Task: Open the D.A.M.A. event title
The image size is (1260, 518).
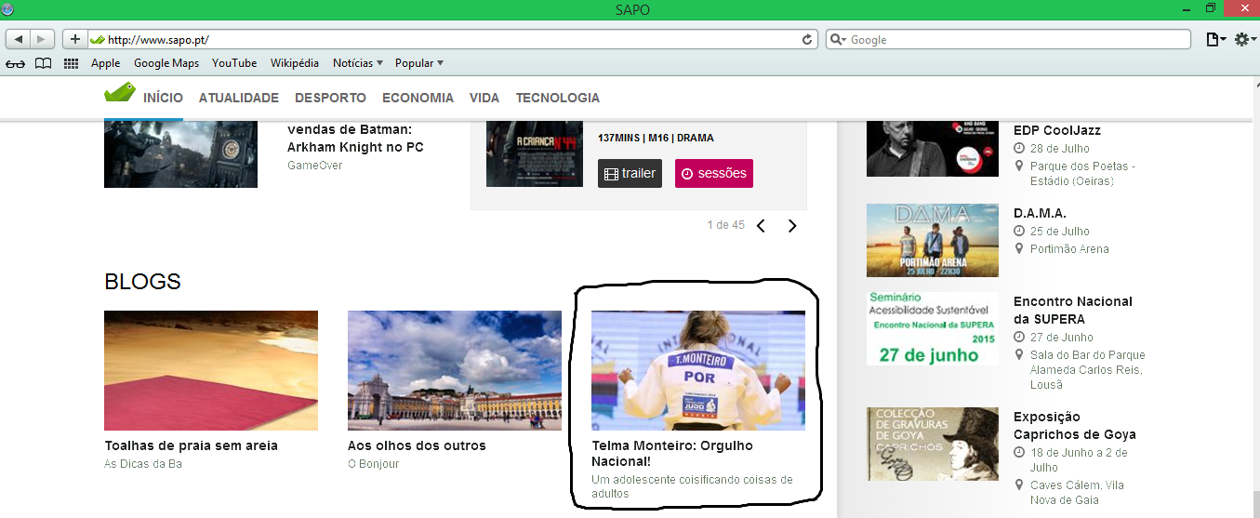Action: tap(1040, 213)
